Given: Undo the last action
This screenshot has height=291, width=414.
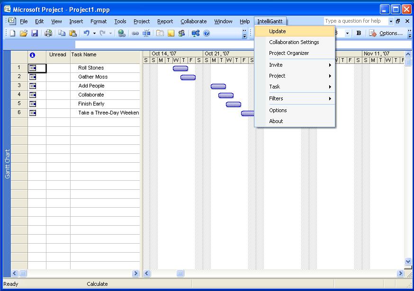Looking at the screenshot, I should point(86,33).
